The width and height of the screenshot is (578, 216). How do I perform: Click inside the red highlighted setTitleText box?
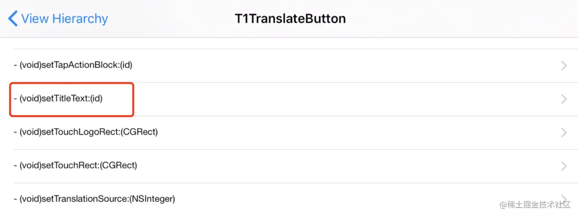point(72,99)
